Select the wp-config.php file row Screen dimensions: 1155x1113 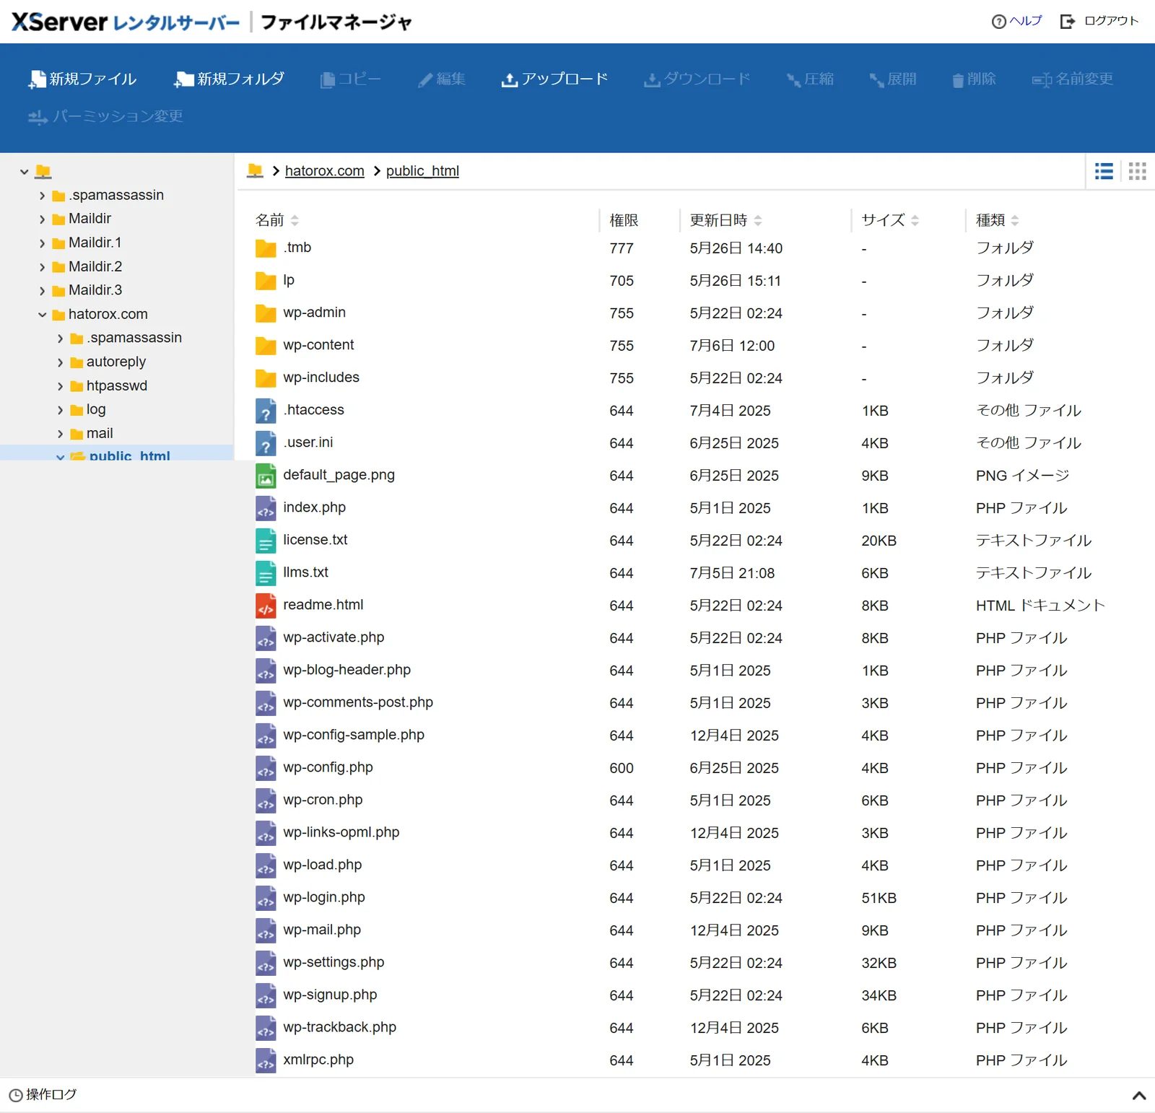click(693, 768)
